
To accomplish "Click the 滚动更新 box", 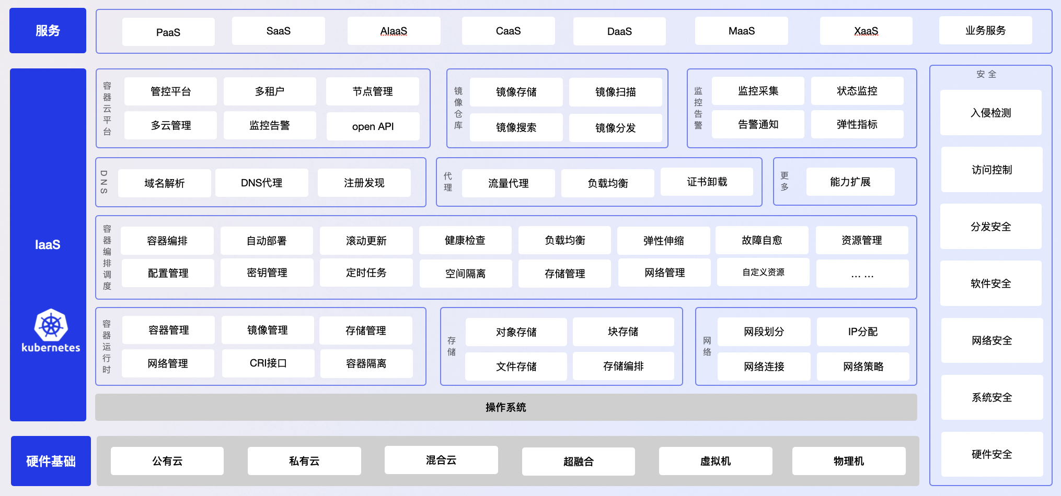I will click(366, 241).
